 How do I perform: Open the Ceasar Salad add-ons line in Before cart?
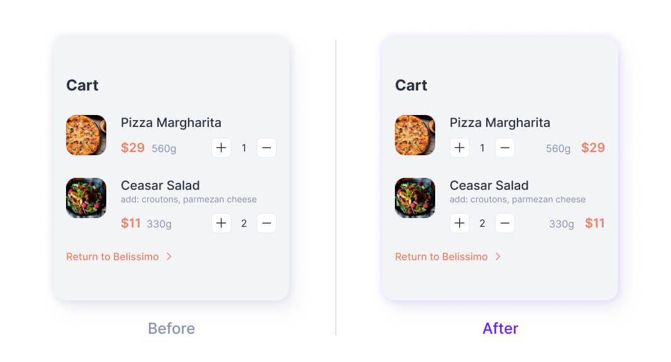coord(189,199)
